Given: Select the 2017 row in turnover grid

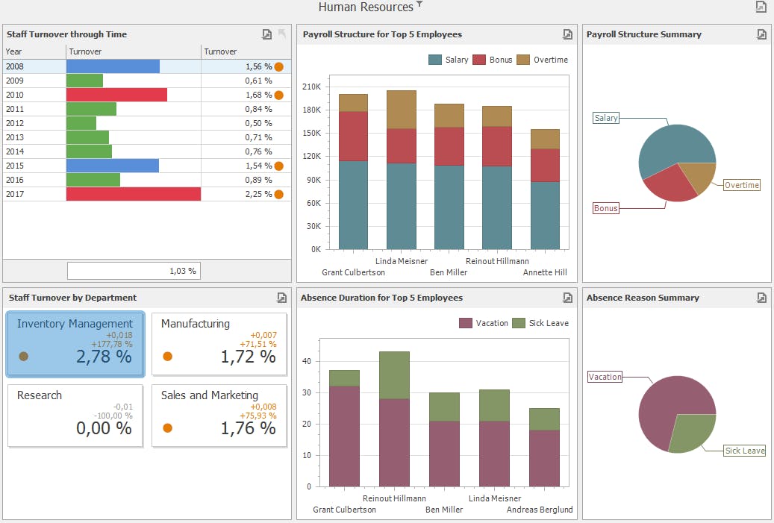Looking at the screenshot, I should (147, 194).
